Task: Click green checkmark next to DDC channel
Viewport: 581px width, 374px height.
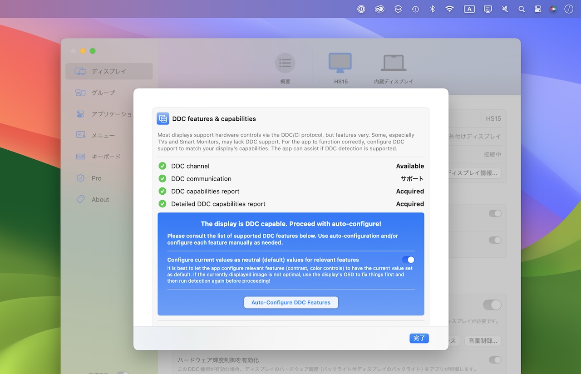Action: pyautogui.click(x=162, y=166)
